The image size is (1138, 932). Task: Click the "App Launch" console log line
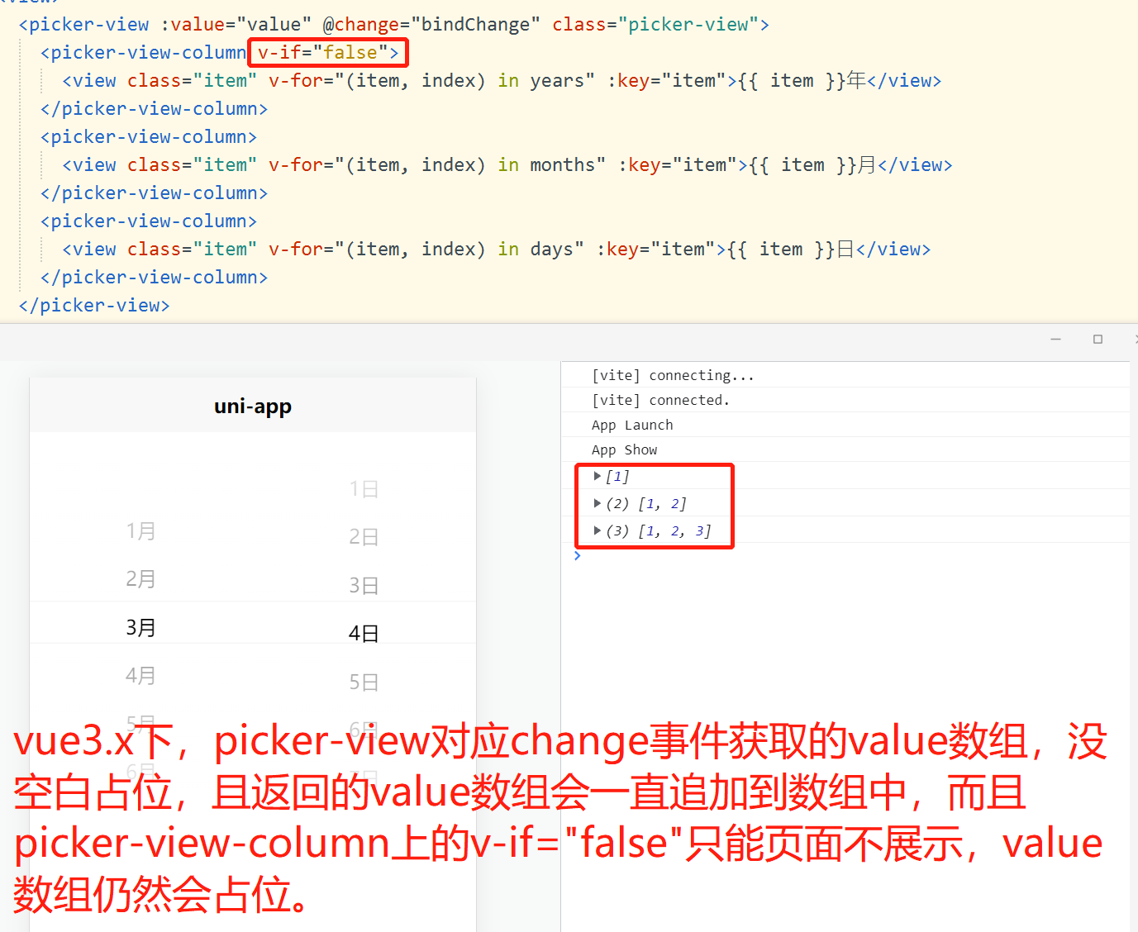point(632,425)
